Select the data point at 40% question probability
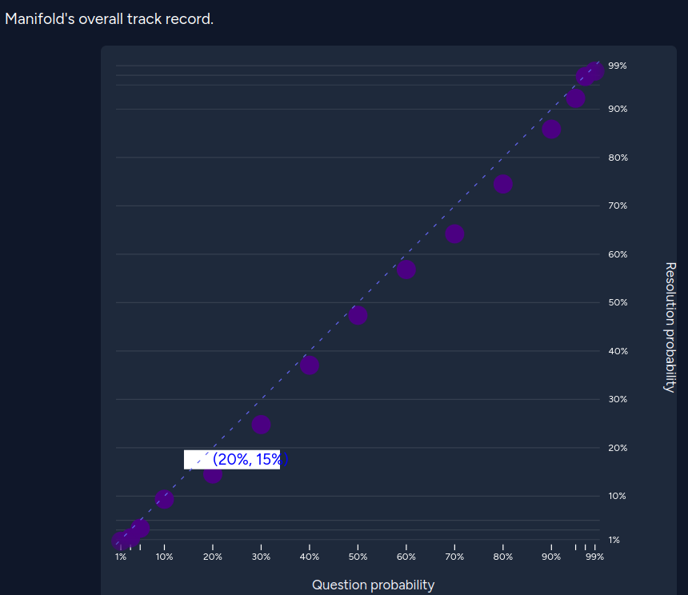Image resolution: width=688 pixels, height=595 pixels. (310, 365)
